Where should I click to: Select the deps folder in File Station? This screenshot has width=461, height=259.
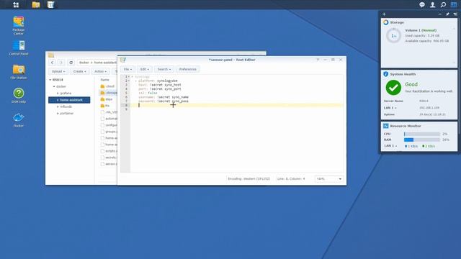coord(109,99)
